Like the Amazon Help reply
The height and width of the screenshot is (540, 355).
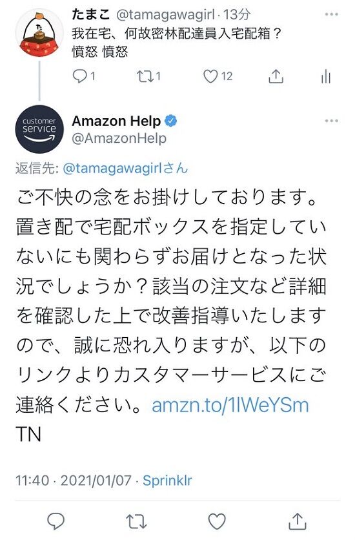coord(218,521)
